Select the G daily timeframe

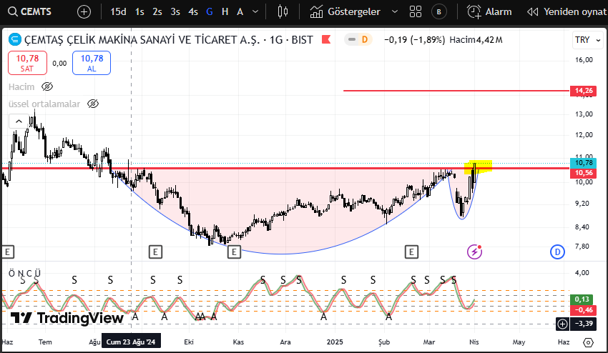pos(210,11)
